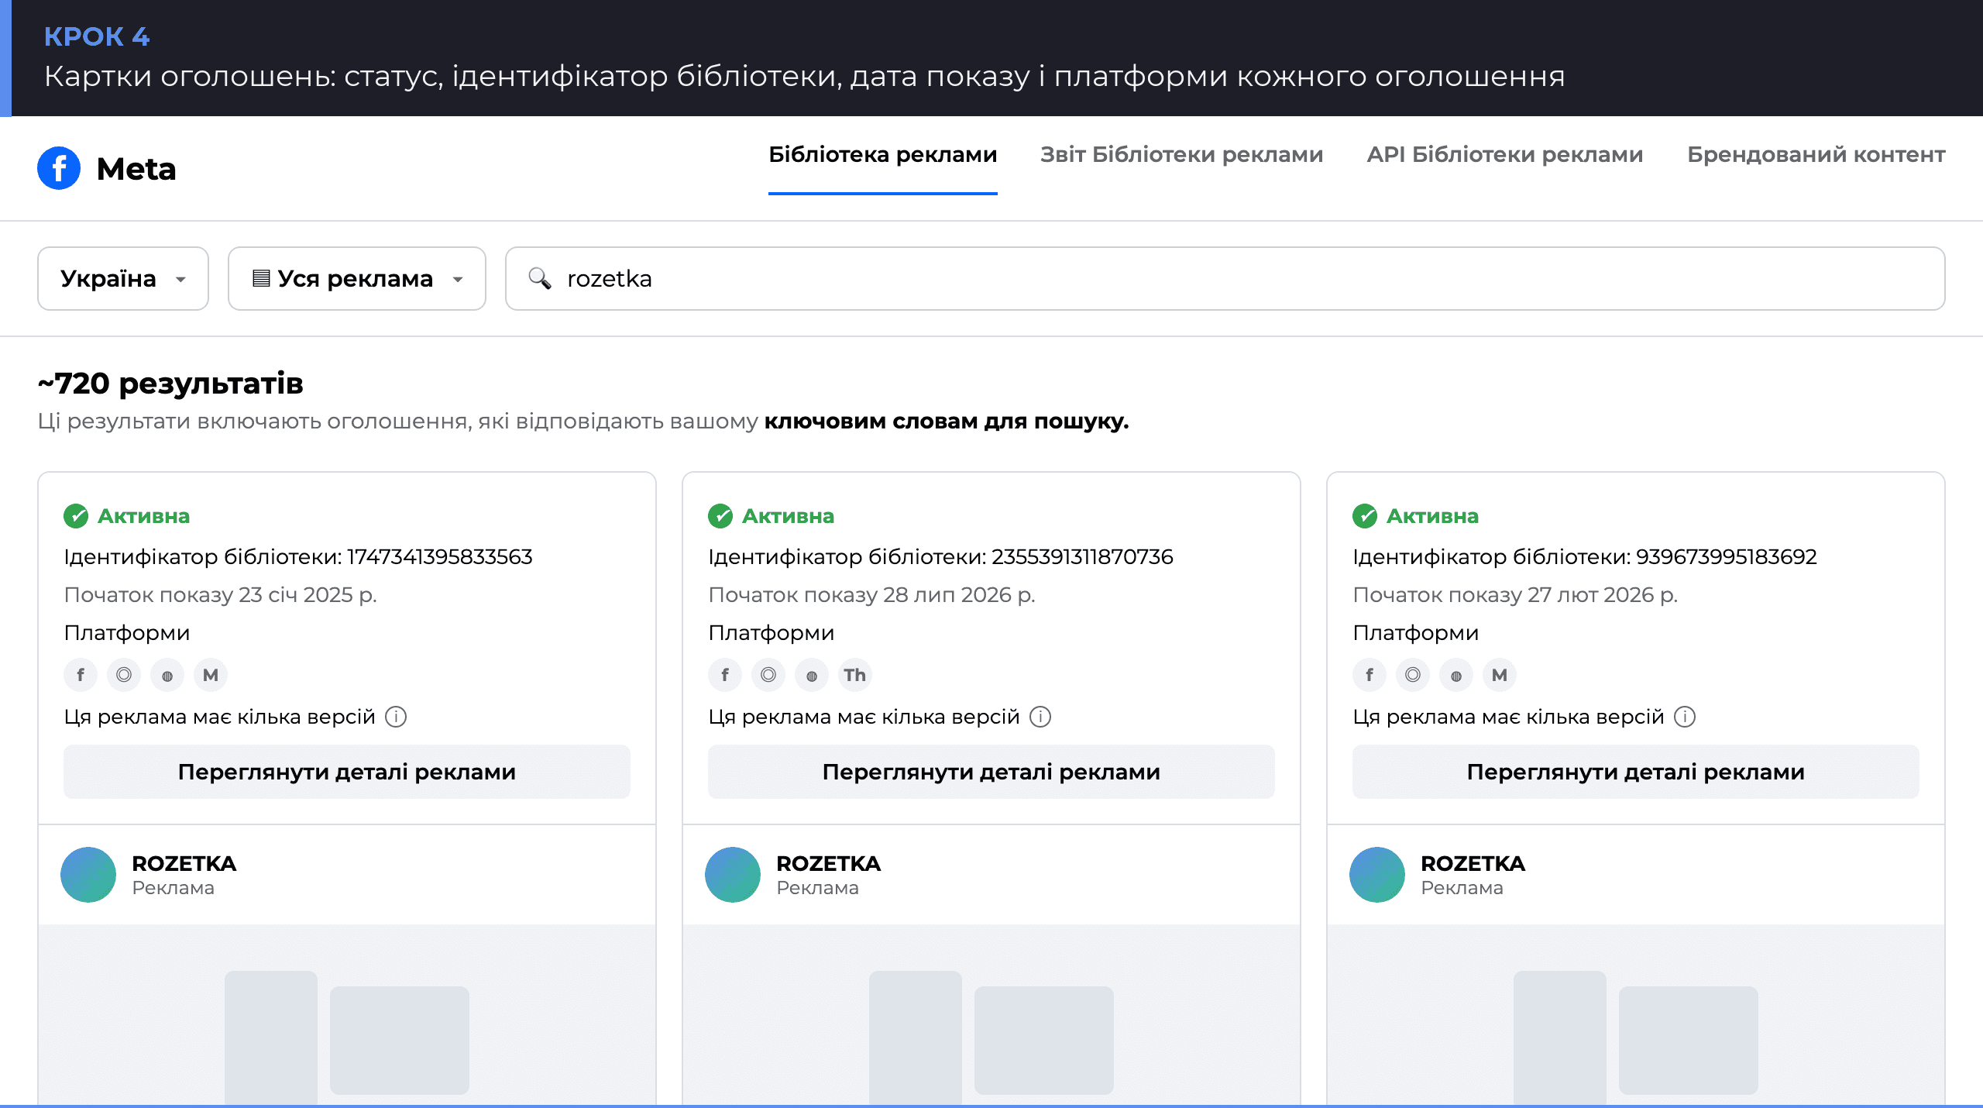
Task: Open the ad creative preview in the 1747341395833563 card
Action: click(x=347, y=1015)
